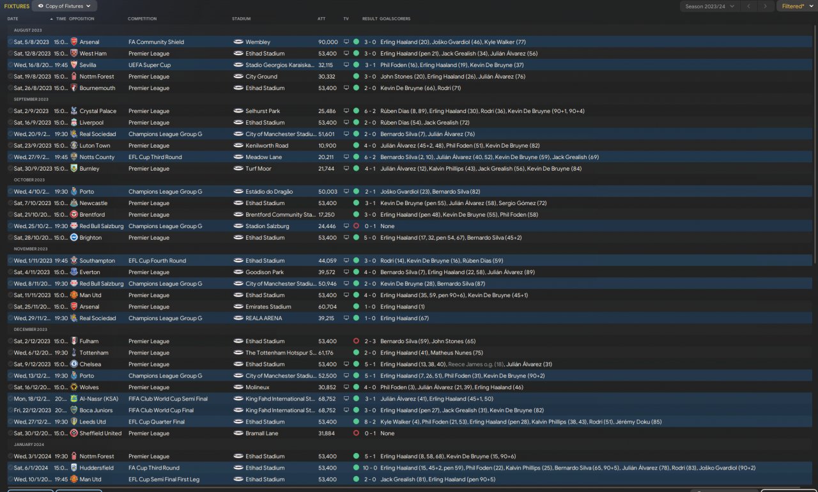Open the FA Community Shield competition link

click(x=156, y=42)
